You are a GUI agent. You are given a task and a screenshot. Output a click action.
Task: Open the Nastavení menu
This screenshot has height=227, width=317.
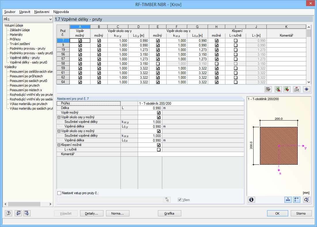click(x=41, y=12)
